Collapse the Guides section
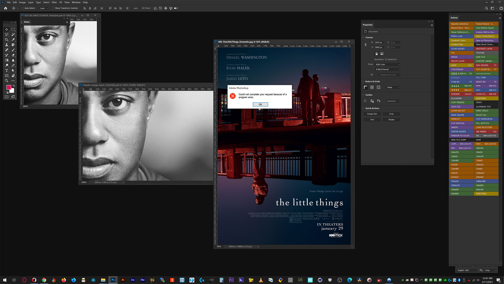The height and width of the screenshot is (284, 504). [364, 95]
